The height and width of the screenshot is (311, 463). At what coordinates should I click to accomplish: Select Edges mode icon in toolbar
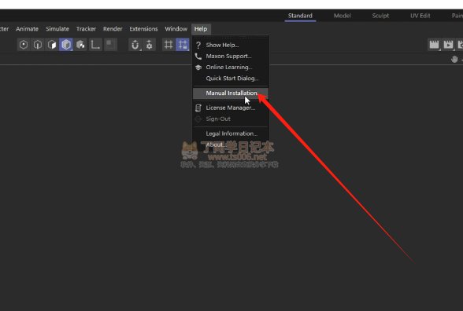click(x=38, y=45)
